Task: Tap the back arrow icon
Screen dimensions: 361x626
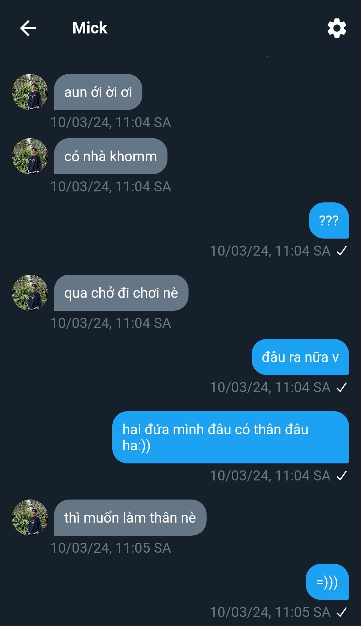Action: coord(28,28)
